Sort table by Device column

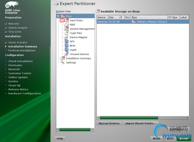coord(102,18)
